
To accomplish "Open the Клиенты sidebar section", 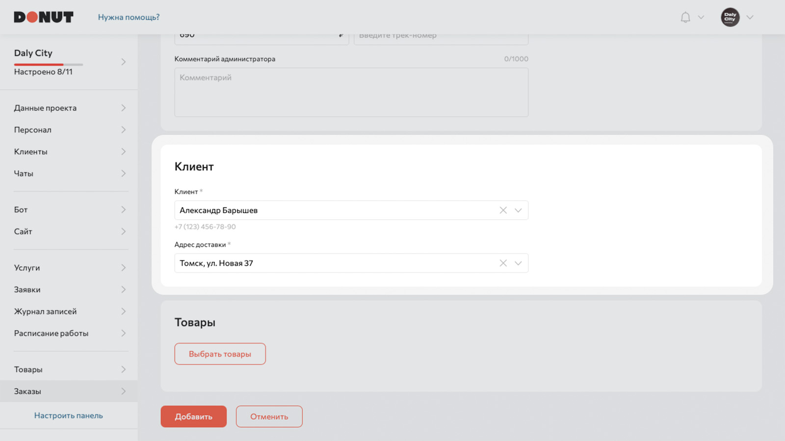I will click(69, 152).
